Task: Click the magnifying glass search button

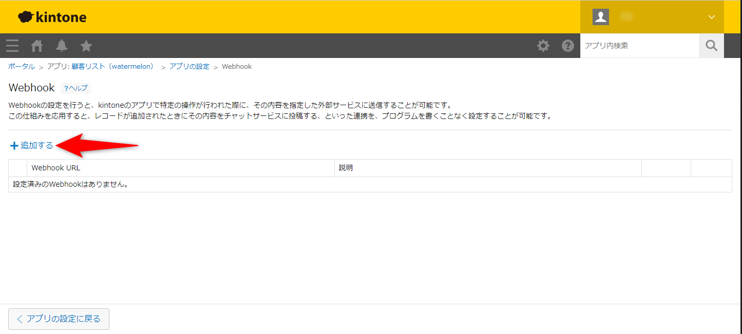Action: click(x=711, y=46)
